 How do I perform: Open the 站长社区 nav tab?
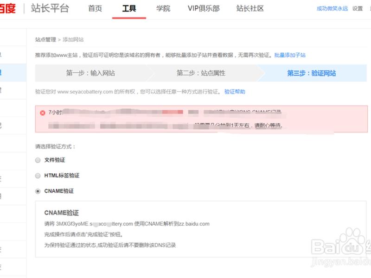250,8
